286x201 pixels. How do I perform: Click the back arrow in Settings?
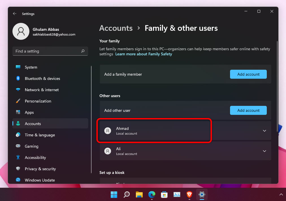pos(15,14)
